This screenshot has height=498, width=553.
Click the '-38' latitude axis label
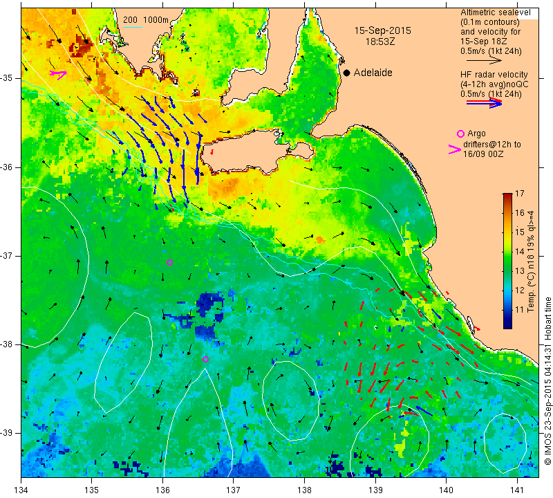coord(7,344)
